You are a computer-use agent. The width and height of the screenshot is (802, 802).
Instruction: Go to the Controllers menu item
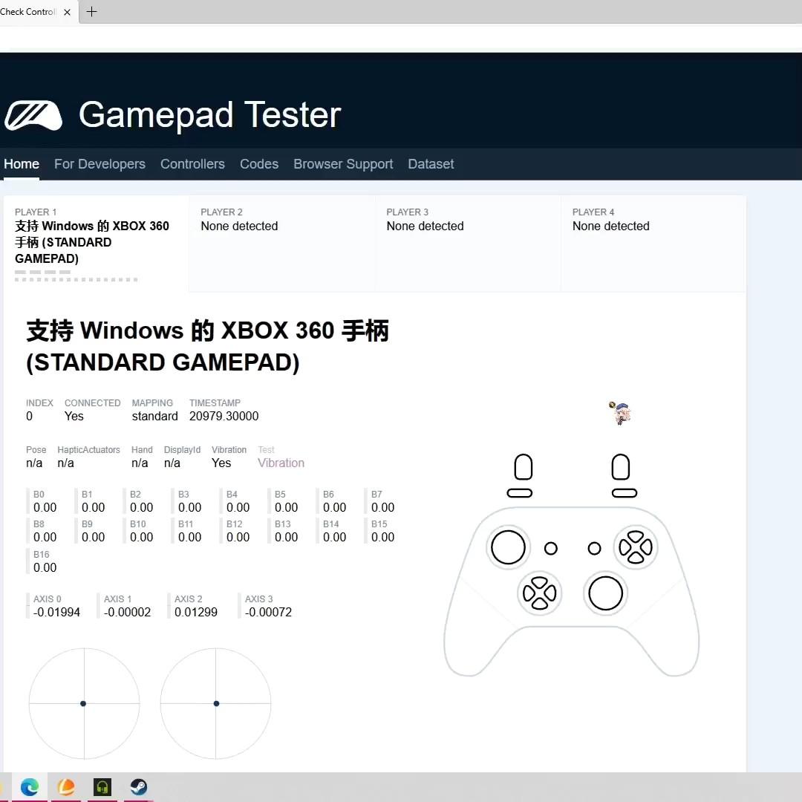[192, 164]
